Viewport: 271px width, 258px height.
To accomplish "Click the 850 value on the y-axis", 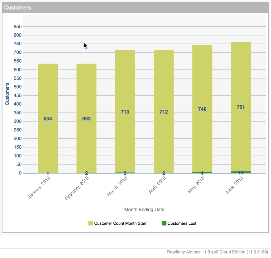I will (x=18, y=27).
